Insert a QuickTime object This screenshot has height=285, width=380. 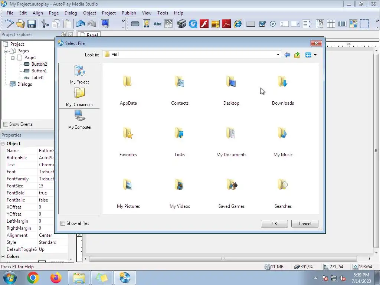[193, 24]
